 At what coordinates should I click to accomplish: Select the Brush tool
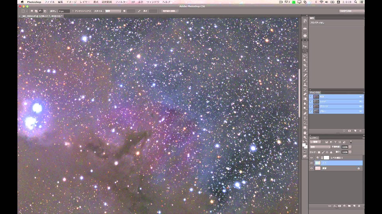click(x=305, y=80)
